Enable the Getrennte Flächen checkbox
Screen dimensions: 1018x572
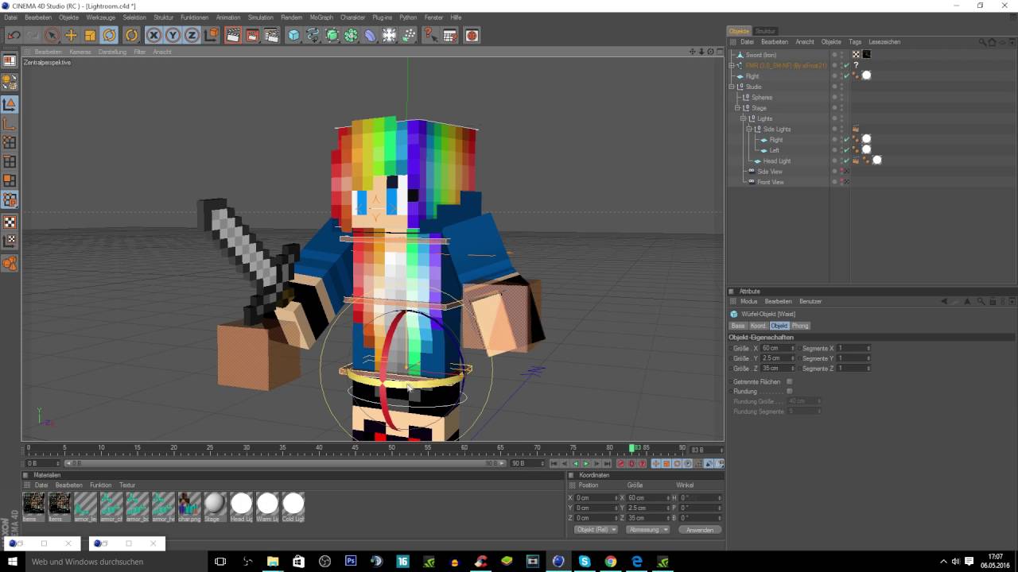coord(789,382)
